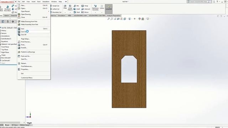Screen dimensions: 228x128
Task: Choose Make Drawing from Part
Action: tap(34, 21)
